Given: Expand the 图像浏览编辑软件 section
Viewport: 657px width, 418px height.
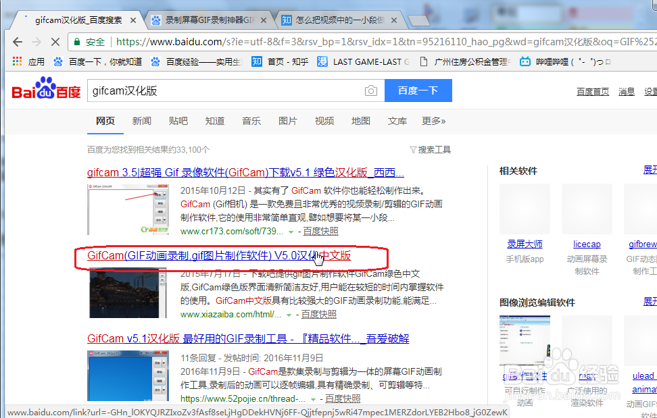Looking at the screenshot, I should click(x=650, y=301).
